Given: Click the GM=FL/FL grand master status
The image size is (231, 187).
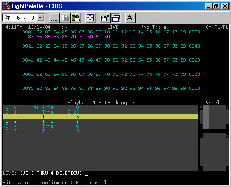Looking at the screenshot, I should coord(217,27).
